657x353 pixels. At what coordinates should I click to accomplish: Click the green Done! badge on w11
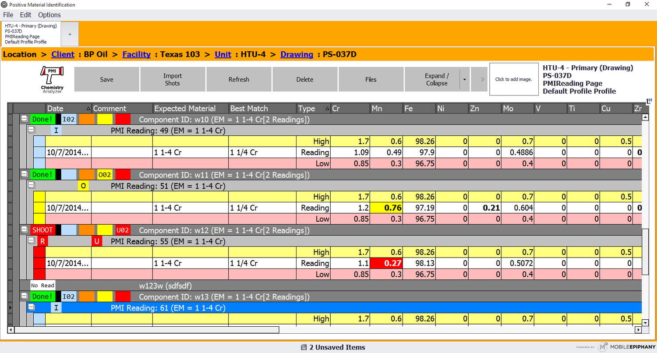coord(42,175)
